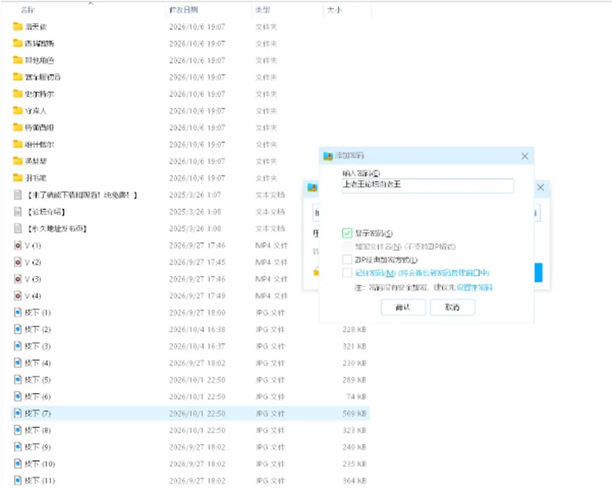Close the 添加密码 dialog
612x488 pixels.
point(525,156)
